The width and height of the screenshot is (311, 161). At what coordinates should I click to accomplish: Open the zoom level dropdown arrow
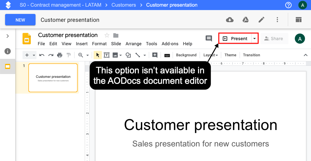coord(88,55)
